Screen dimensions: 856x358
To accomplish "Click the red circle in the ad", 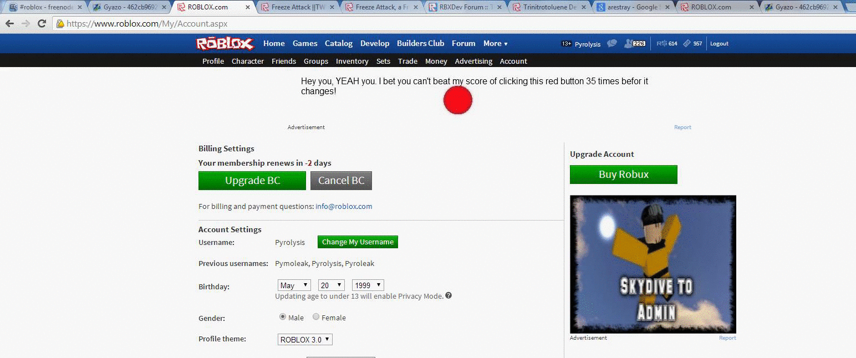I will (x=458, y=100).
